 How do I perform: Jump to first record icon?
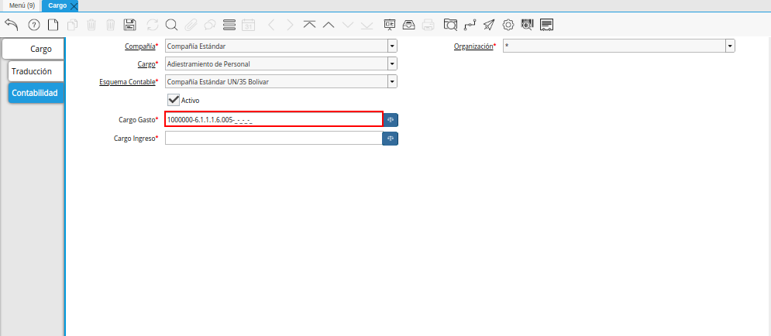coord(309,25)
